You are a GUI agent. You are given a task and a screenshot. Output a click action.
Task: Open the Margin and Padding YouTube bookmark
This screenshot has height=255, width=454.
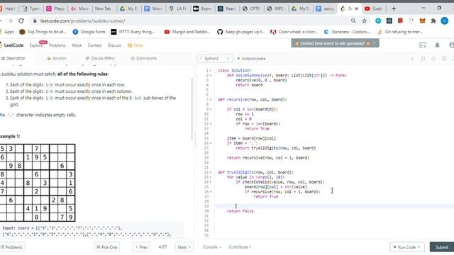tap(187, 32)
